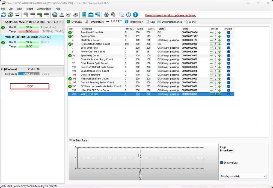Click the network computers toolbar icon
The image size is (273, 188).
98,15
